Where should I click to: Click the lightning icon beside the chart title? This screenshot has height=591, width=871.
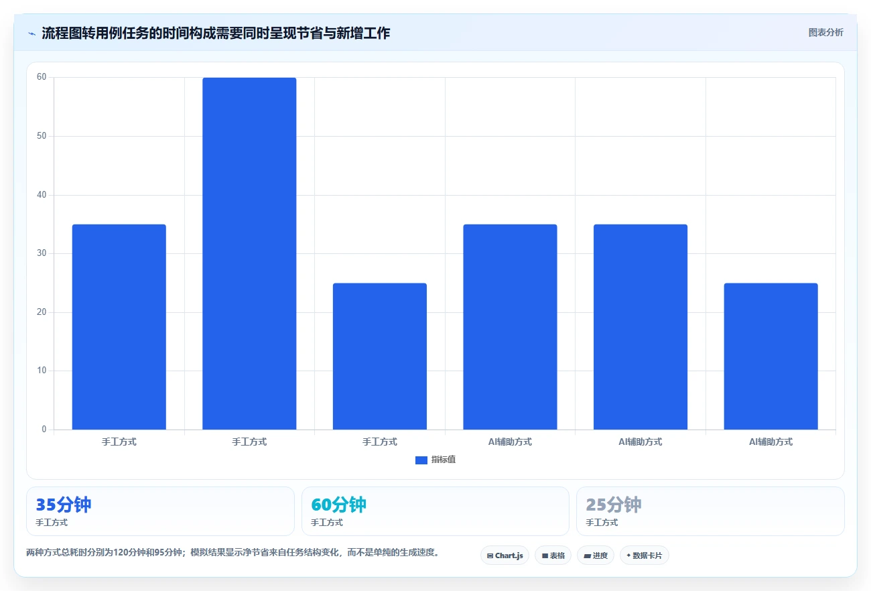[x=32, y=34]
